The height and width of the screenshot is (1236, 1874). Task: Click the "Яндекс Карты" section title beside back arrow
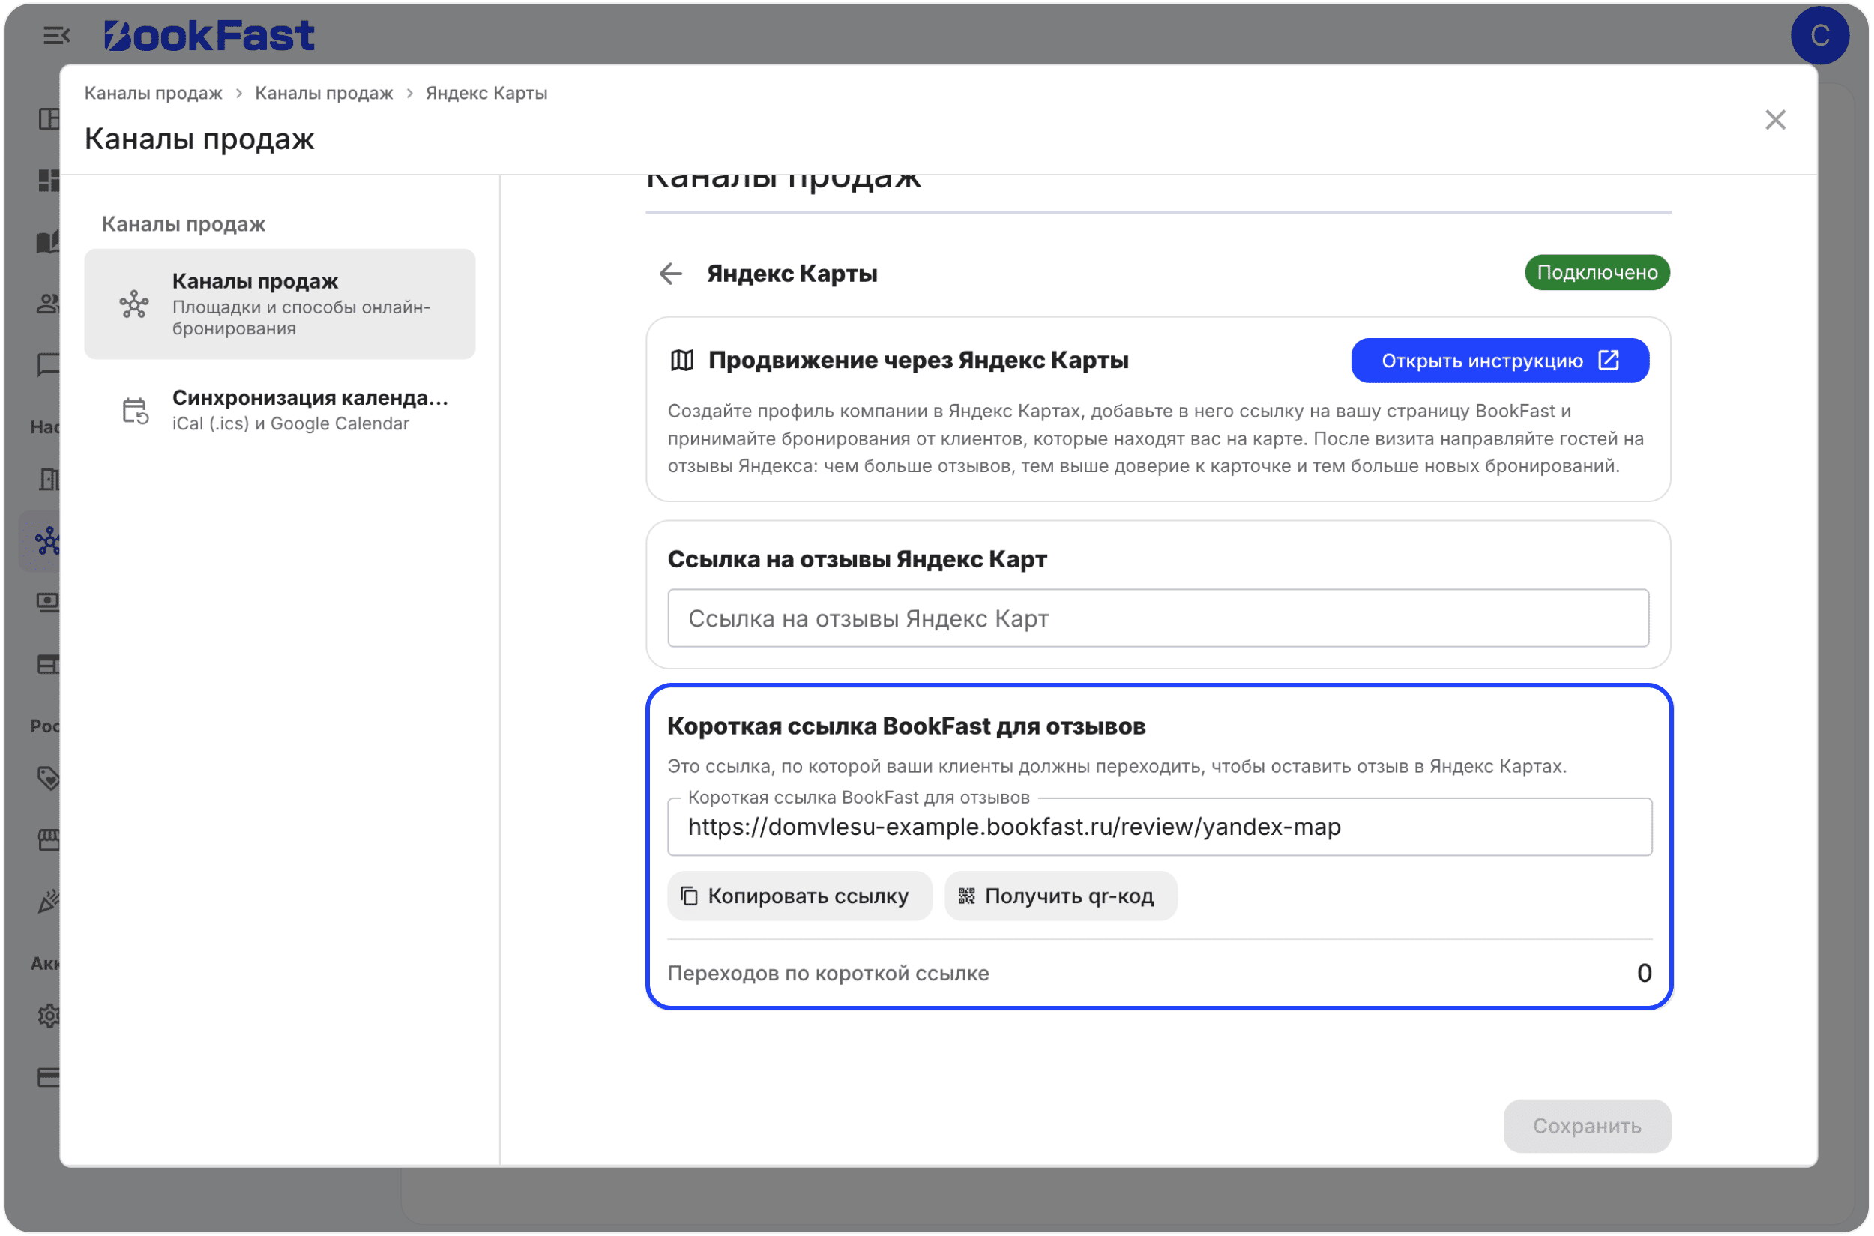[792, 274]
